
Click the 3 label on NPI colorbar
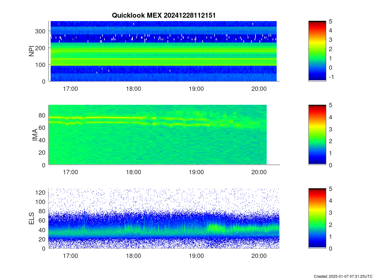331,40
